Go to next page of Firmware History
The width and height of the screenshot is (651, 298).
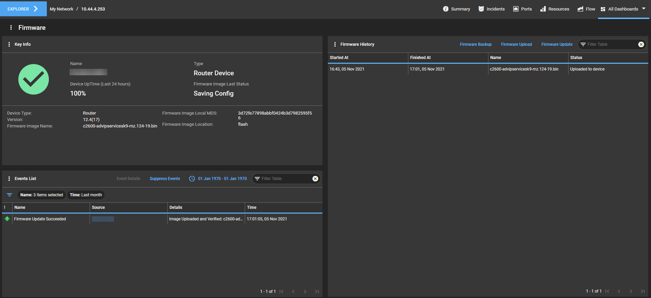point(631,291)
